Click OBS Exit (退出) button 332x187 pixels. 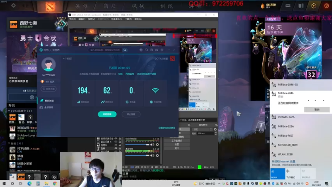pos(177,148)
